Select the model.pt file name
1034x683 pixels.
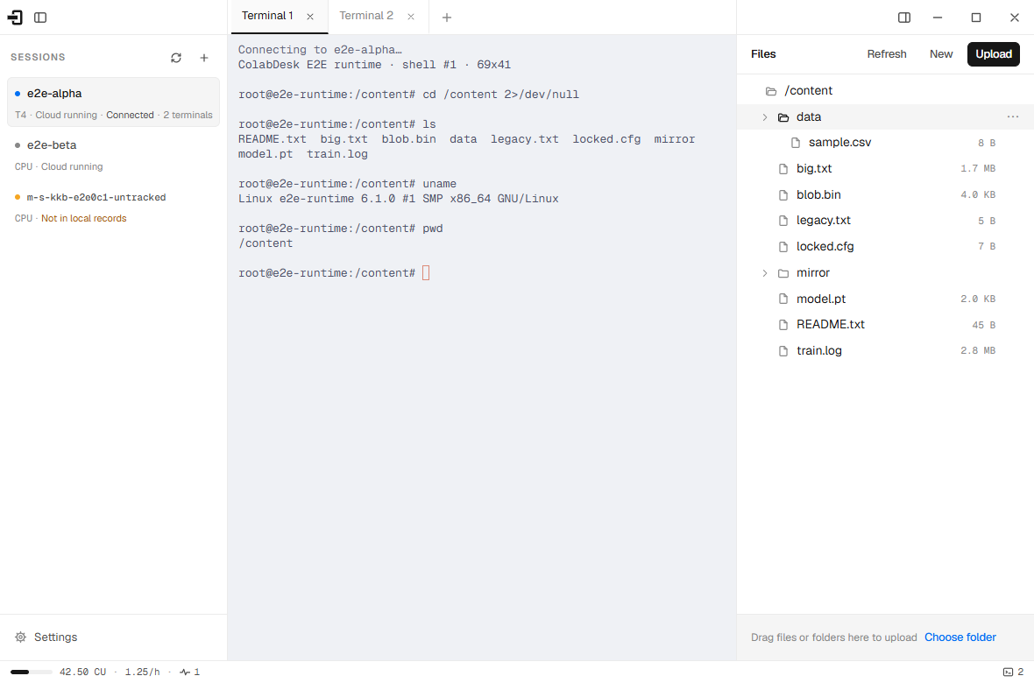coord(821,299)
